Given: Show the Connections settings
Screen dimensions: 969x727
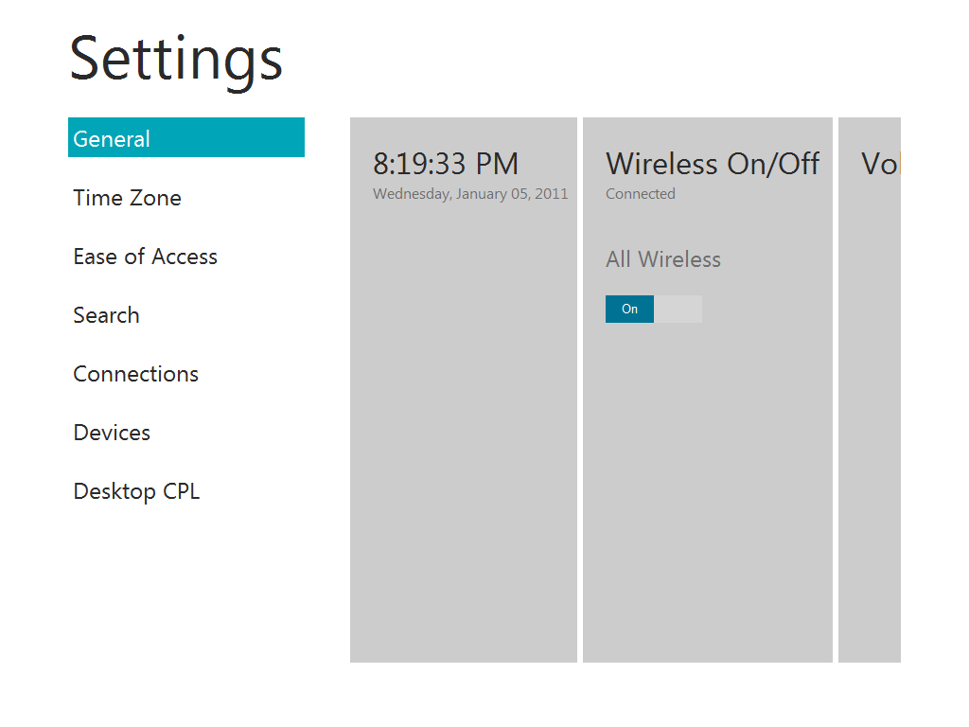Looking at the screenshot, I should (135, 374).
